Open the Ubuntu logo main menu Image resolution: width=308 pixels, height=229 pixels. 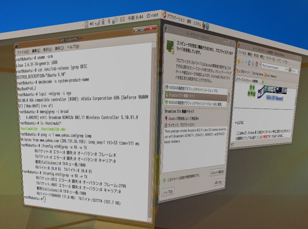pyautogui.click(x=164, y=15)
